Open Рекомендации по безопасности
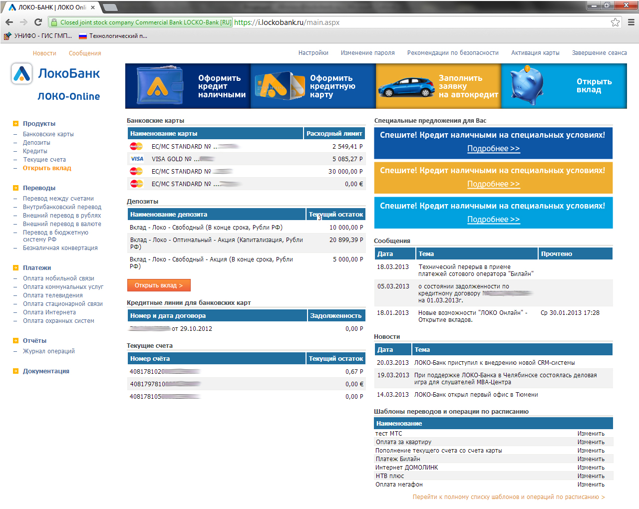This screenshot has width=639, height=509. click(x=453, y=53)
